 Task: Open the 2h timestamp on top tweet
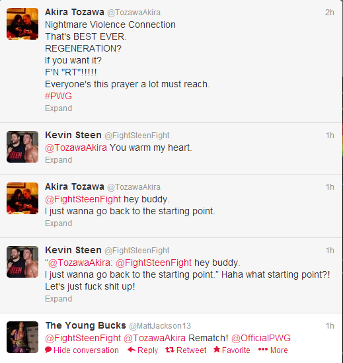[x=330, y=13]
